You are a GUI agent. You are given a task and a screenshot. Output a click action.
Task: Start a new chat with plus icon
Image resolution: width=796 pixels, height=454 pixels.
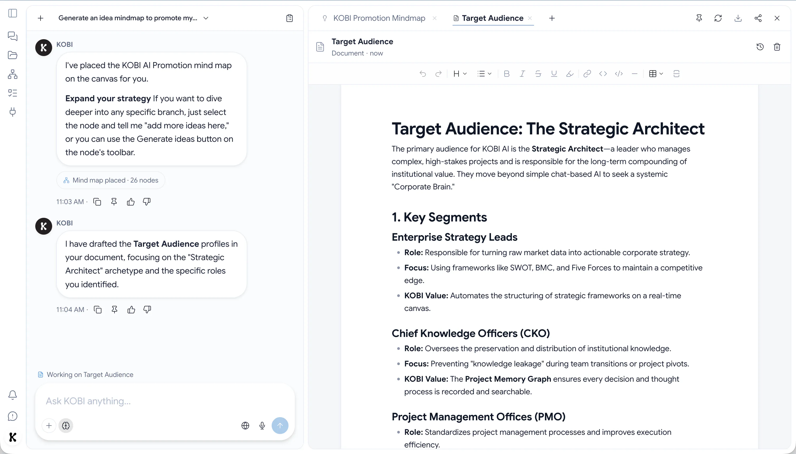pos(41,18)
